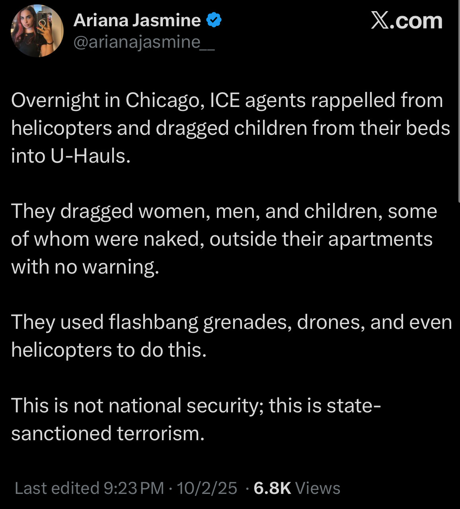Click the word "U-Hauls." in the post

click(91, 156)
